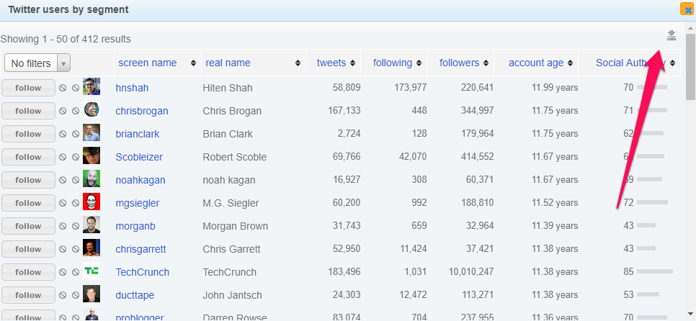This screenshot has height=321, width=696.
Task: Click first block icon in noahkagan row
Action: pos(63,180)
